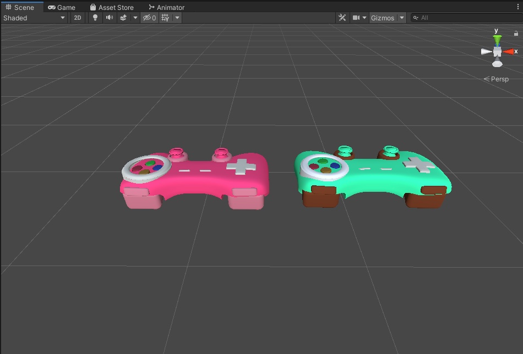The height and width of the screenshot is (354, 523).
Task: Open the Gizmos dropdown arrow
Action: [401, 18]
